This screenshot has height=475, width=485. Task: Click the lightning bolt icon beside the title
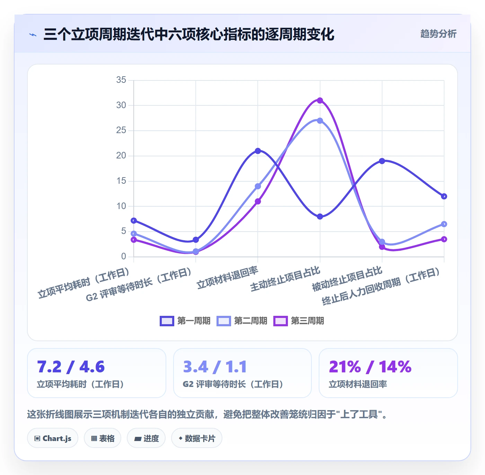33,35
